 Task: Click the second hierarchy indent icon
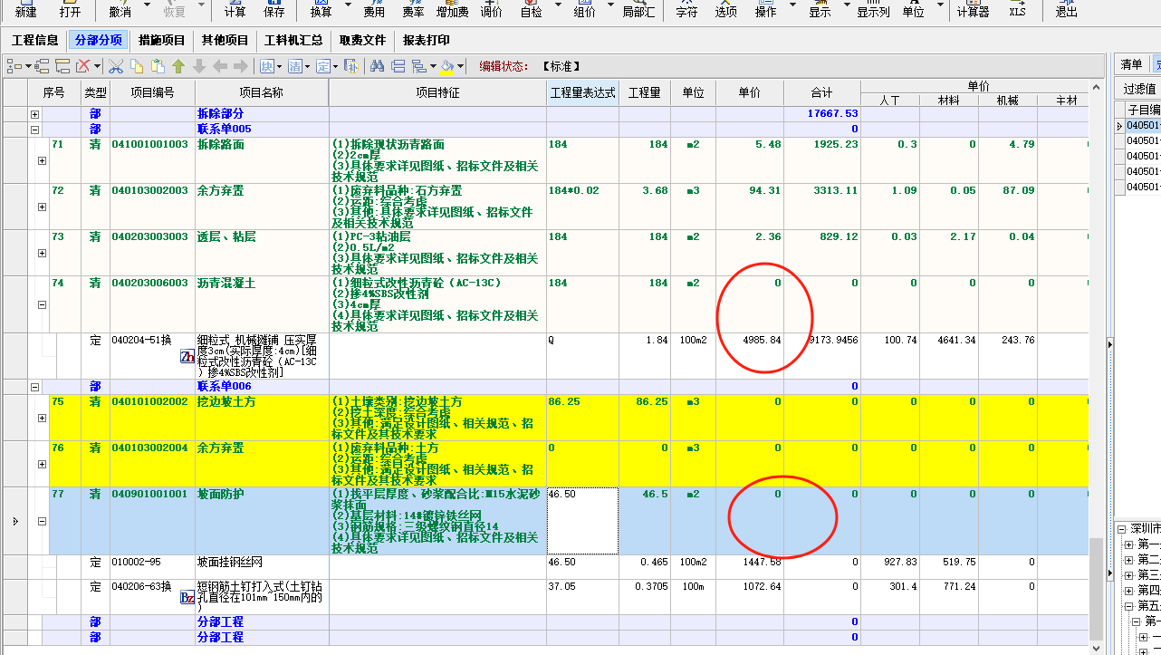click(x=42, y=66)
